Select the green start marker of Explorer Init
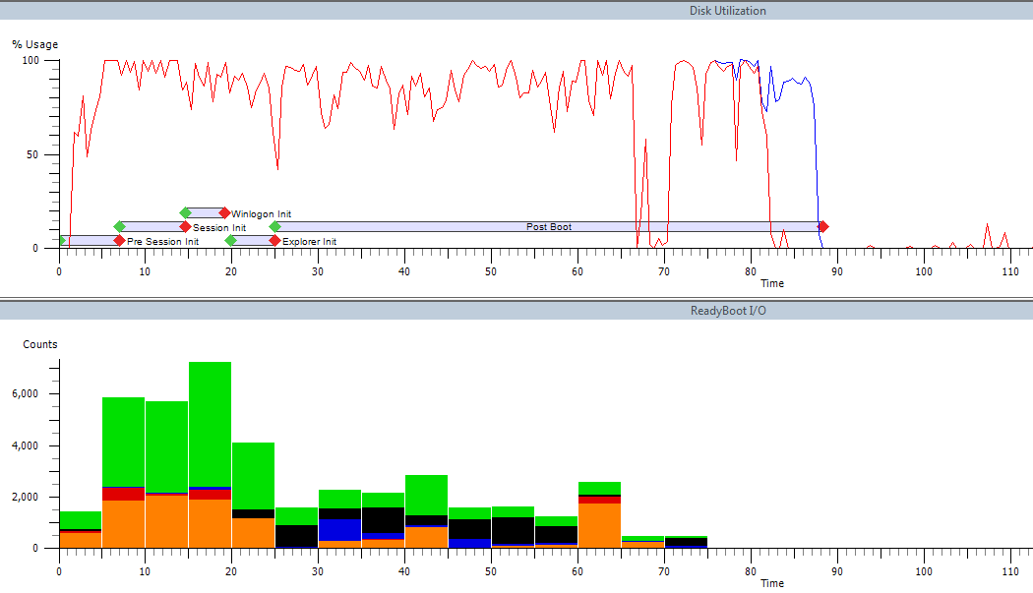The width and height of the screenshot is (1033, 593). (231, 241)
